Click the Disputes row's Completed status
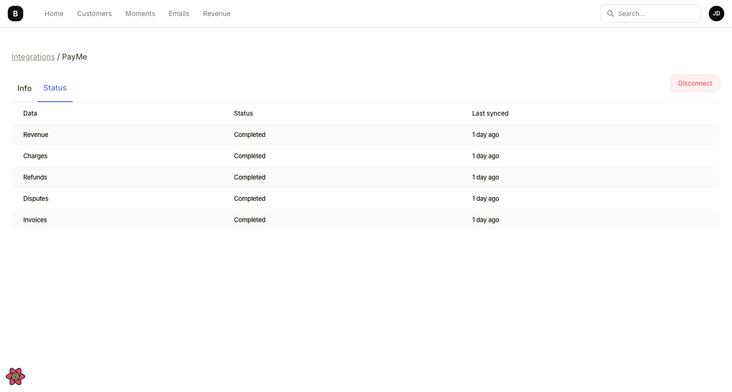732x392 pixels. tap(250, 198)
